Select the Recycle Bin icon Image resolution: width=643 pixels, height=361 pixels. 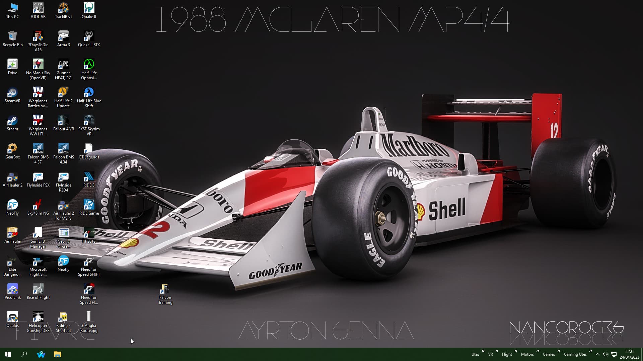click(x=12, y=36)
